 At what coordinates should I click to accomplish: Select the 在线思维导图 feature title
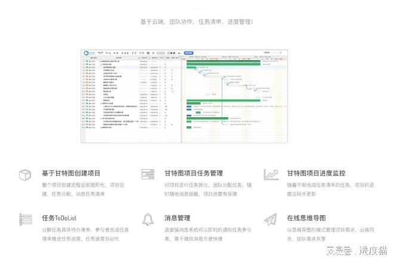point(306,218)
